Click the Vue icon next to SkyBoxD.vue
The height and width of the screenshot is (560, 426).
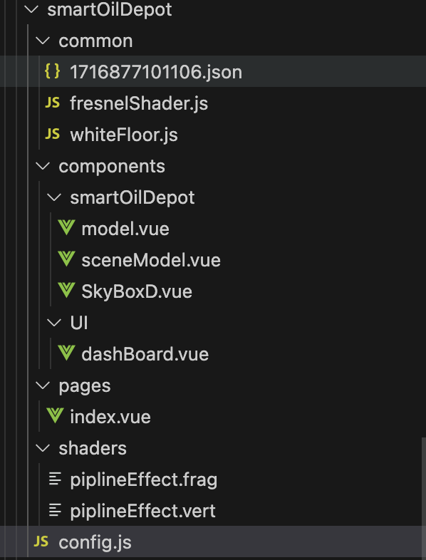coord(66,291)
